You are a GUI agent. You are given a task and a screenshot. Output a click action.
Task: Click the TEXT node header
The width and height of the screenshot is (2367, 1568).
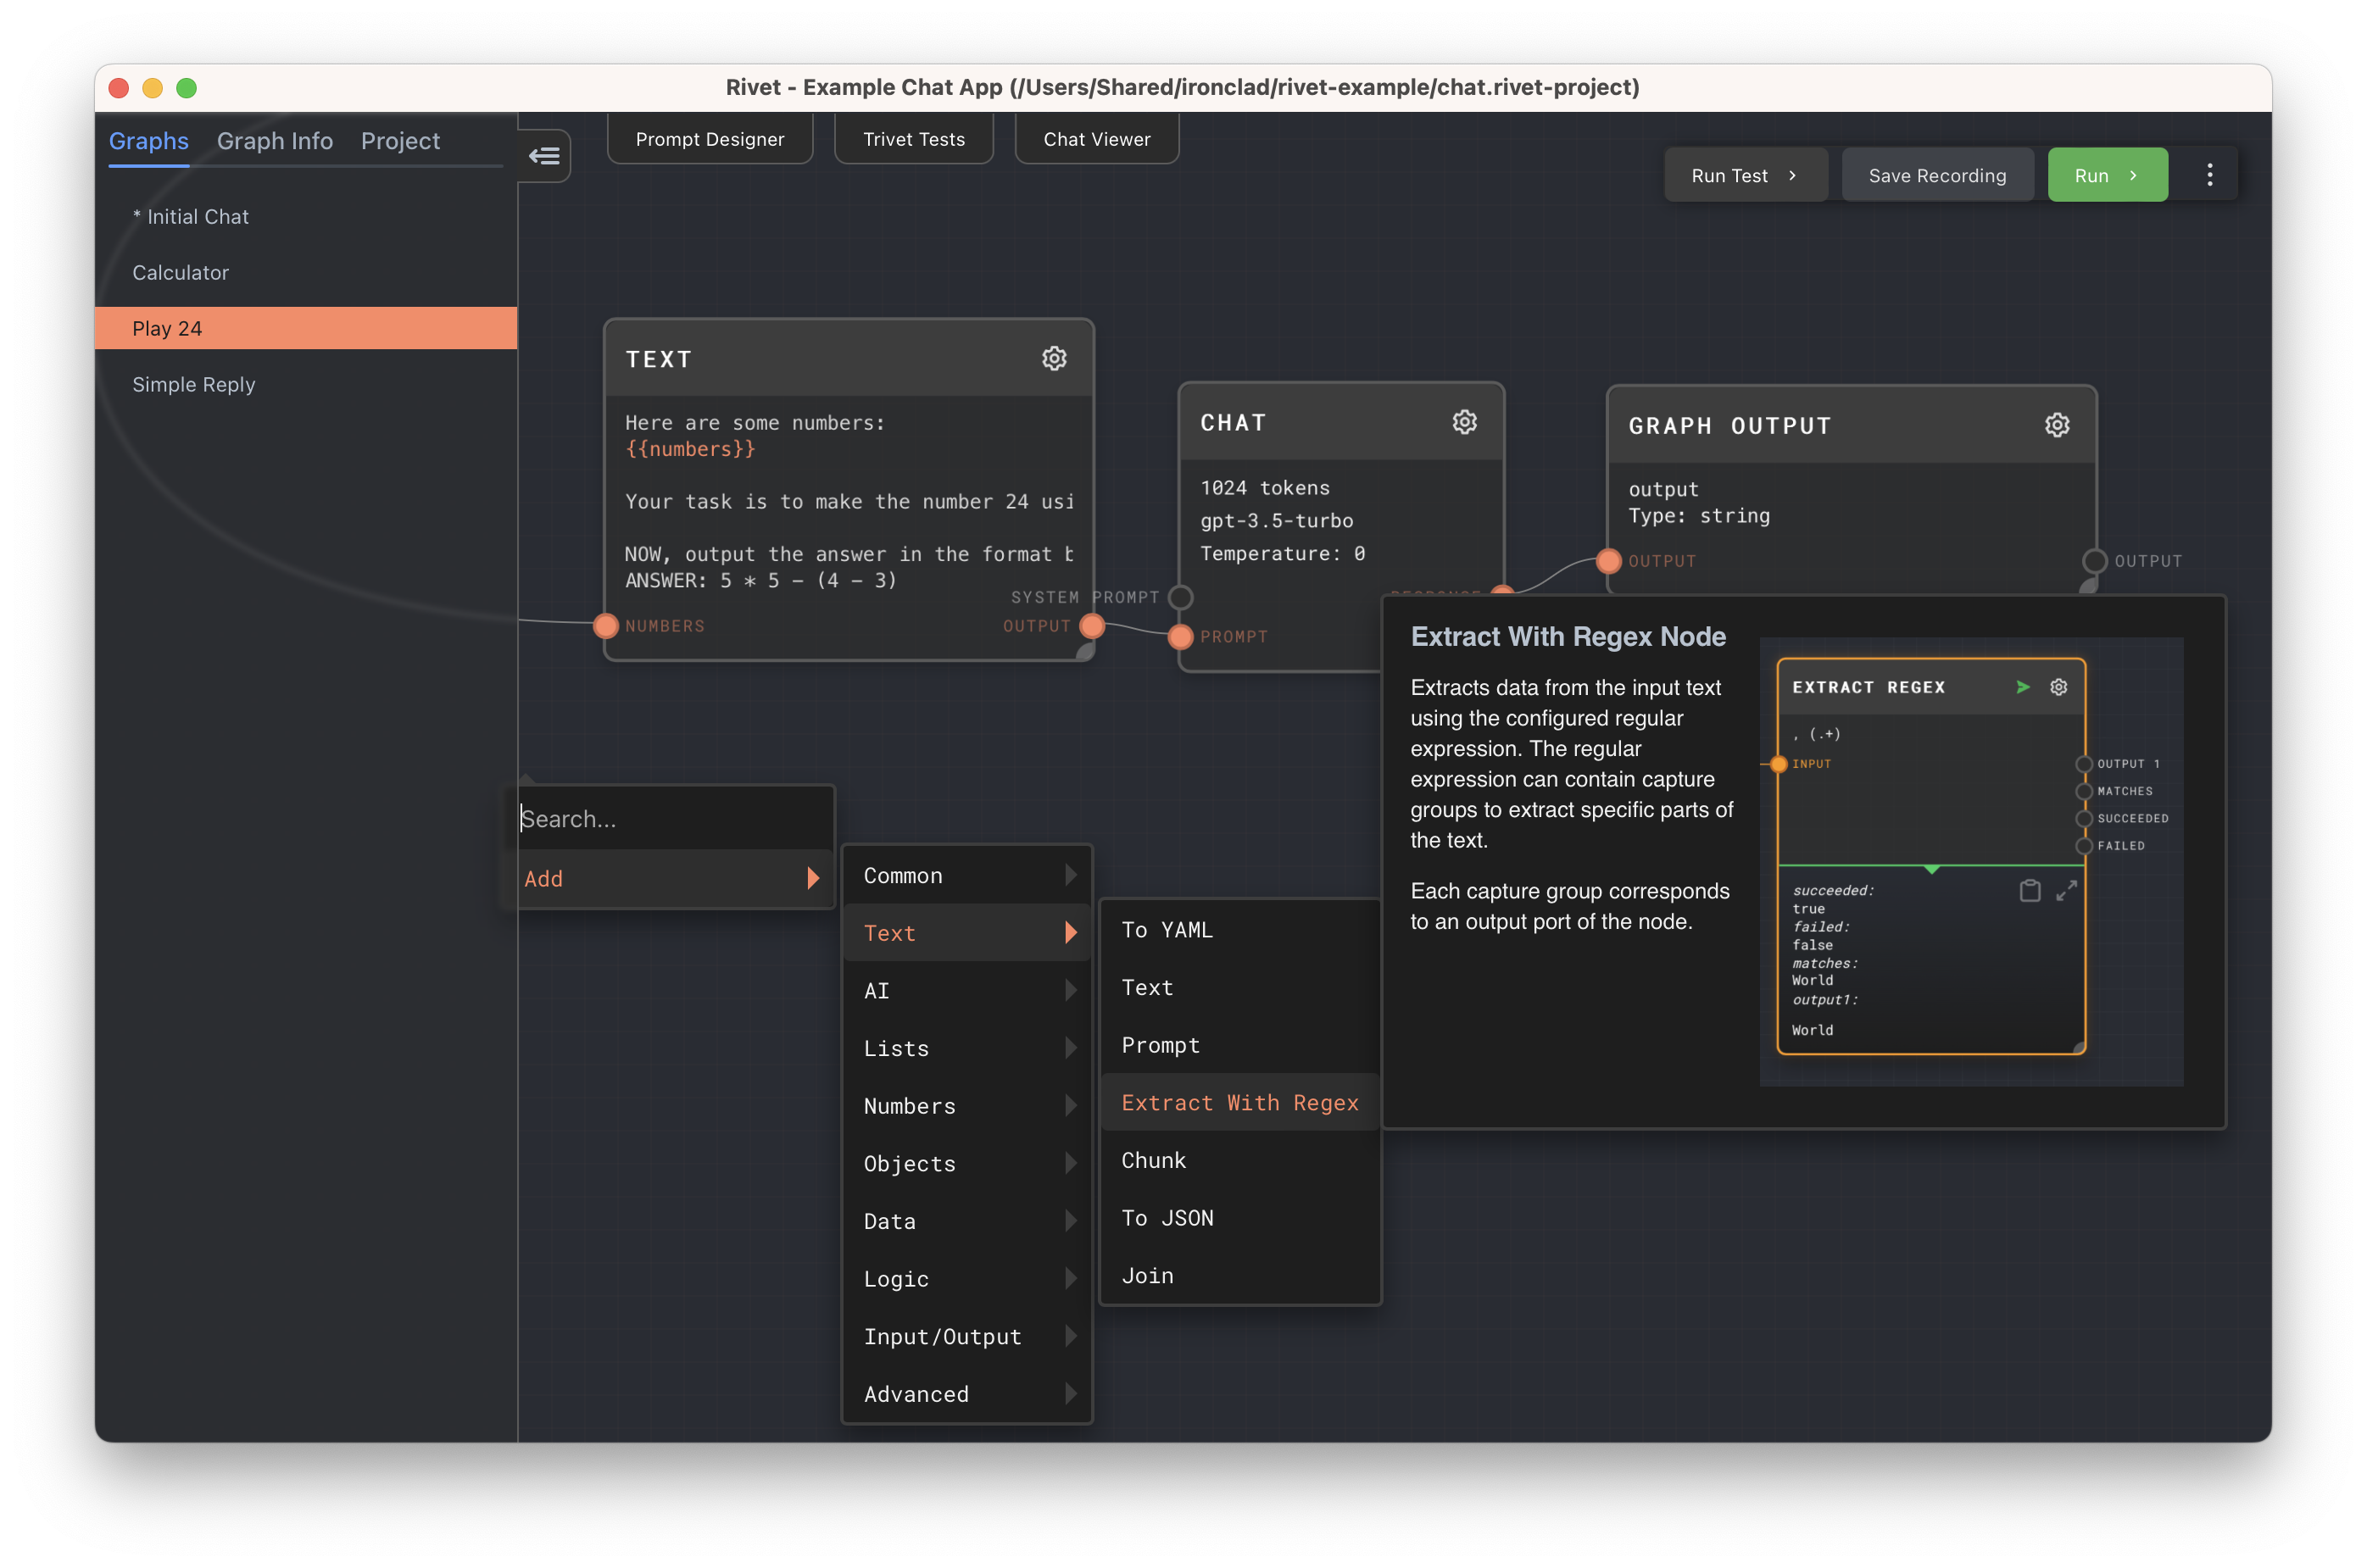[848, 359]
